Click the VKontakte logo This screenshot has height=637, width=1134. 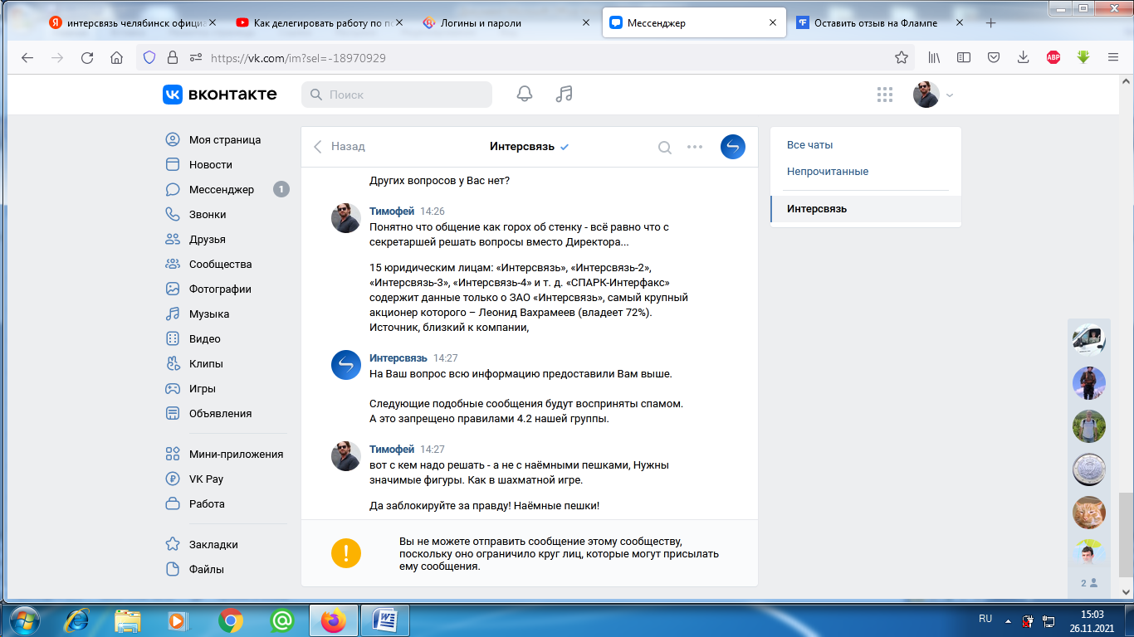coord(220,95)
